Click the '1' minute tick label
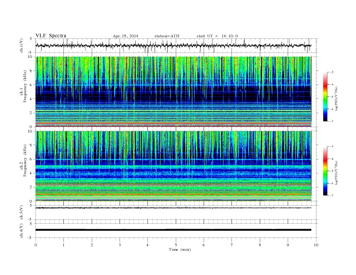The height and width of the screenshot is (275, 356). [64, 245]
